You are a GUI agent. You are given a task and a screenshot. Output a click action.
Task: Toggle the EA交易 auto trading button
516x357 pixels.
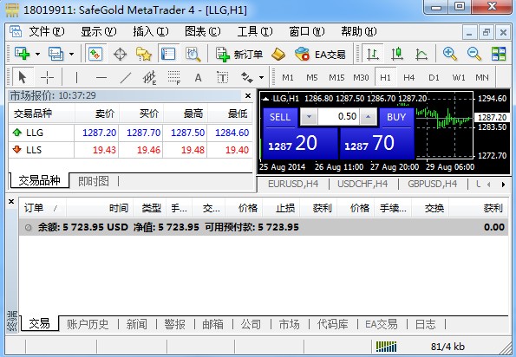pyautogui.click(x=320, y=54)
